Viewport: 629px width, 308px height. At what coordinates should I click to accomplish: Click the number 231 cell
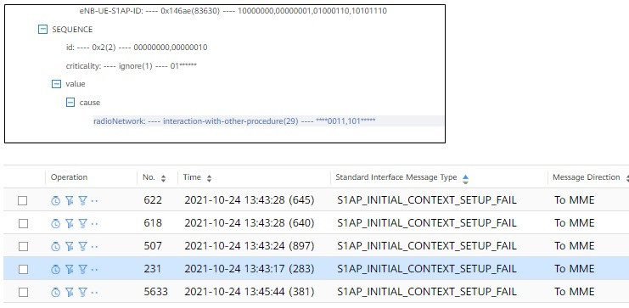point(153,269)
